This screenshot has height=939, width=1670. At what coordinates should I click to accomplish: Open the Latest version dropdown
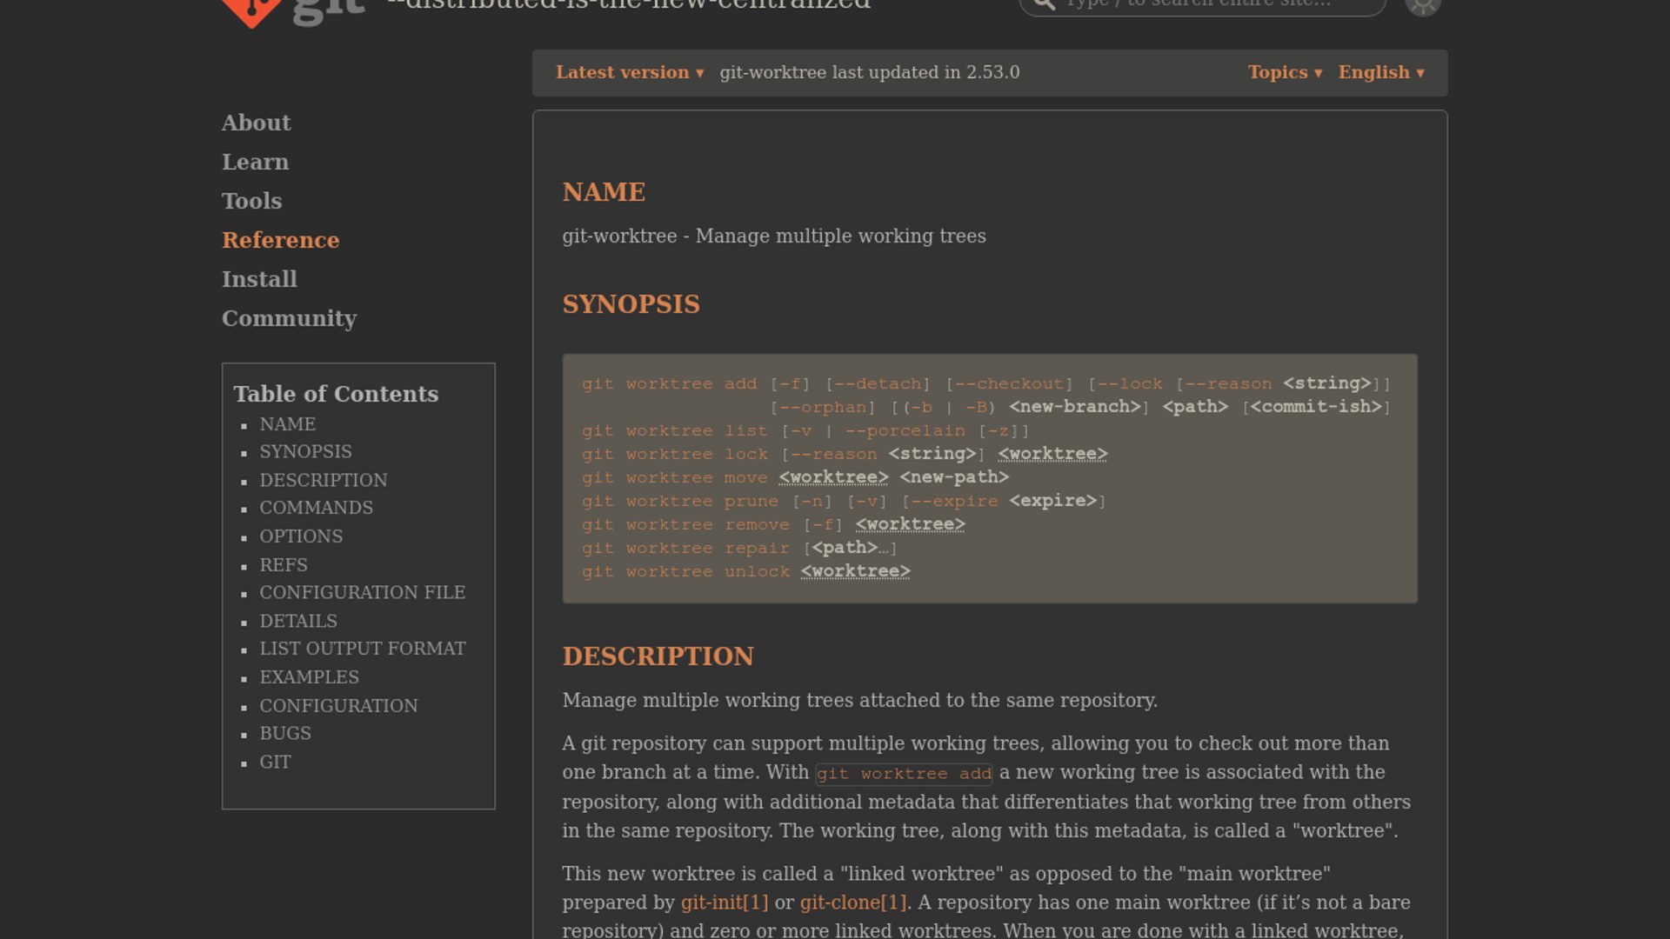tap(629, 73)
